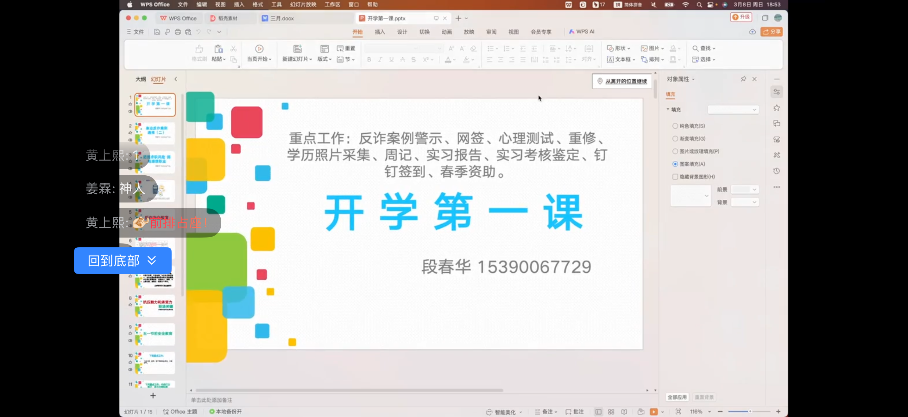Viewport: 908px width, 417px height.
Task: Select the 渐变填充 radio option
Action: [675, 139]
